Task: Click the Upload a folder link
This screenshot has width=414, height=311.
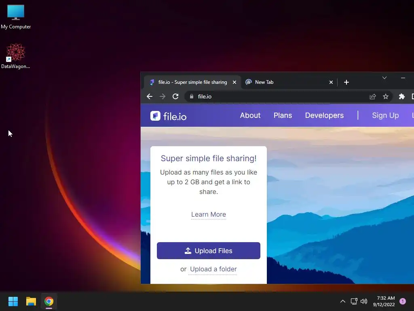Action: [x=213, y=269]
